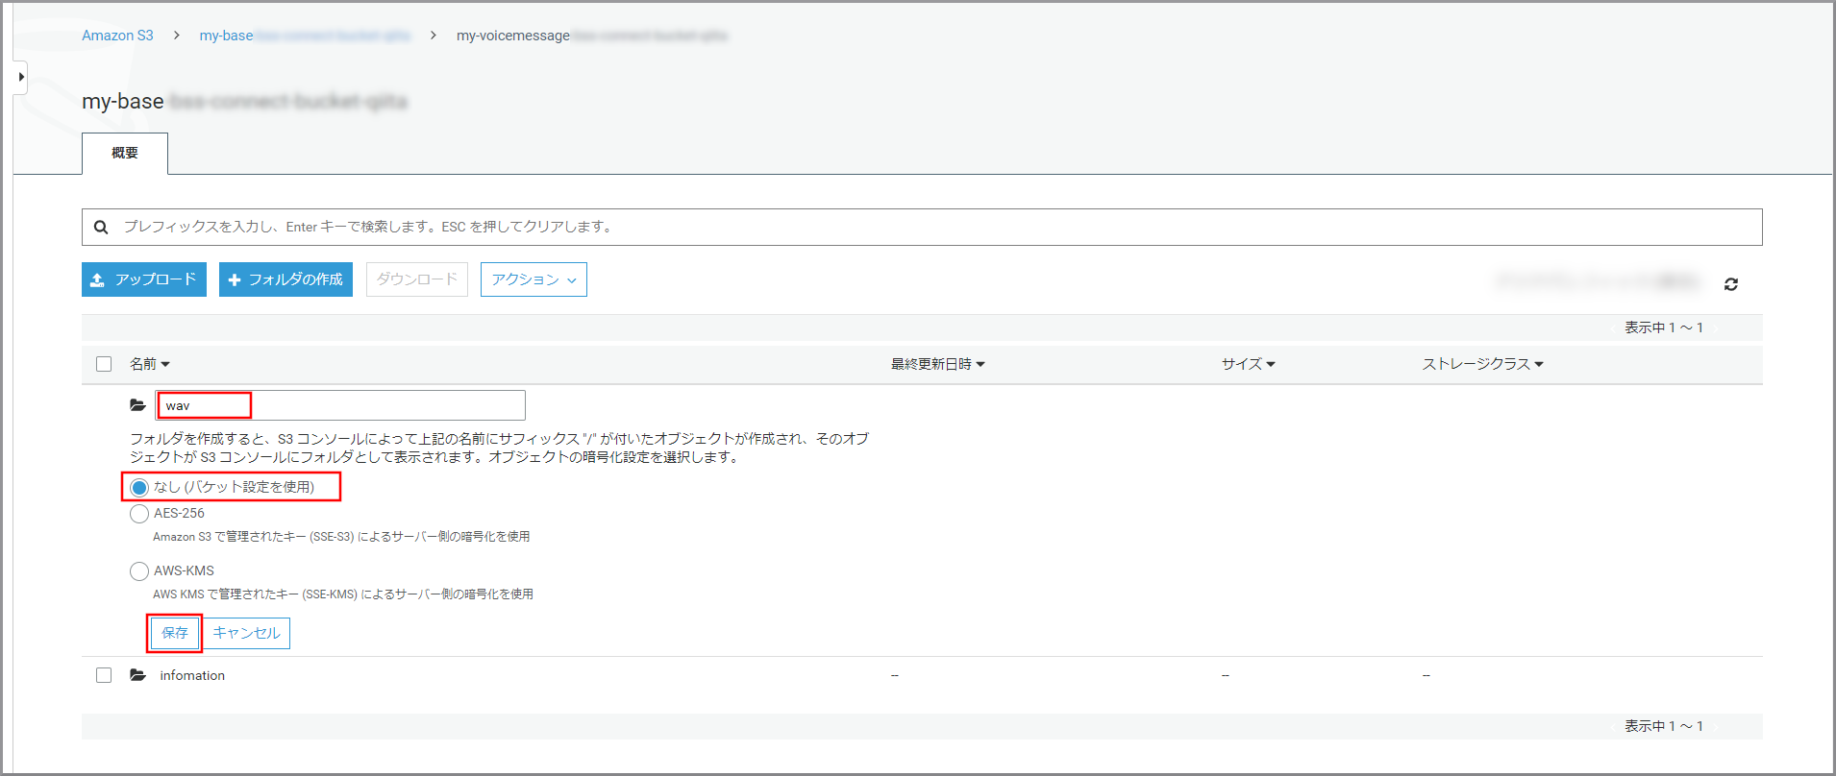The height and width of the screenshot is (776, 1836).
Task: Open the my-base bucket breadcrumb link
Action: (305, 36)
